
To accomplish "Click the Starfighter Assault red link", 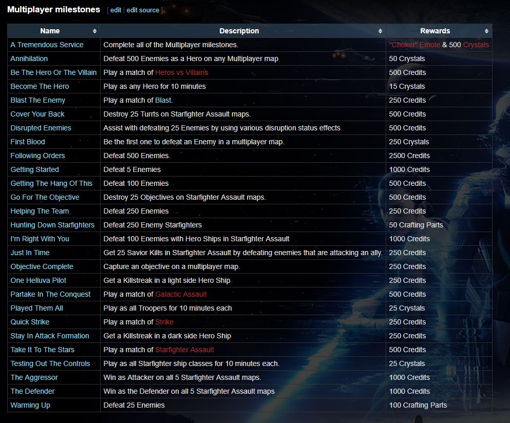I will pos(184,350).
